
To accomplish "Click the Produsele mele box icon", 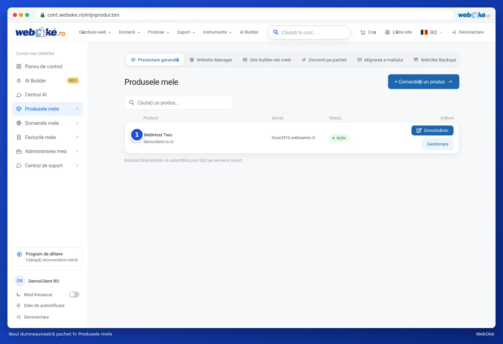I will click(19, 109).
